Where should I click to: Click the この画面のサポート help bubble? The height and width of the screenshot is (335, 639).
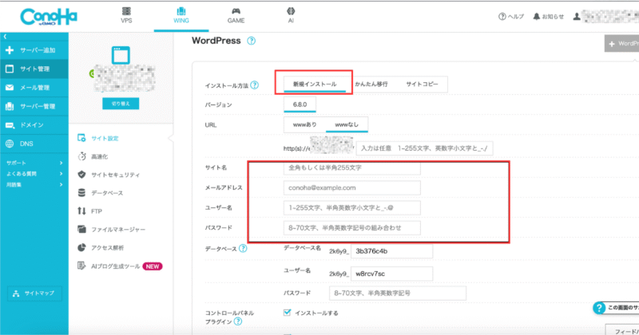coord(616,308)
